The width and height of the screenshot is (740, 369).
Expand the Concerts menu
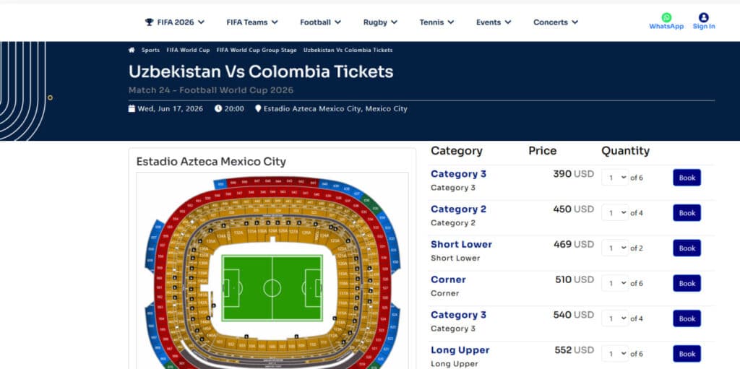click(555, 22)
